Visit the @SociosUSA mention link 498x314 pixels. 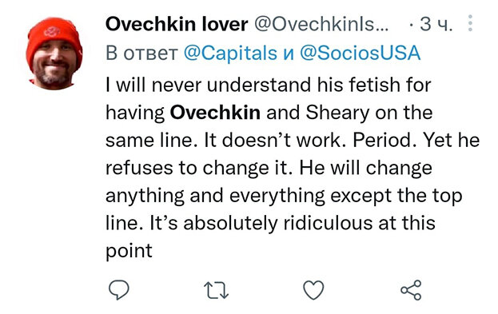361,53
